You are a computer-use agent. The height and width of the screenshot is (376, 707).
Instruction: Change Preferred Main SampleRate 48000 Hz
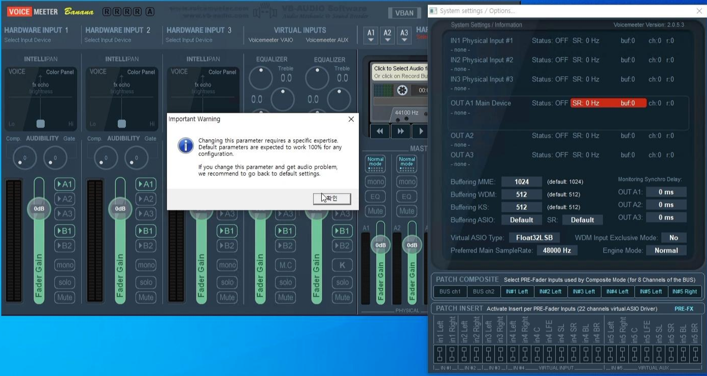pos(557,250)
